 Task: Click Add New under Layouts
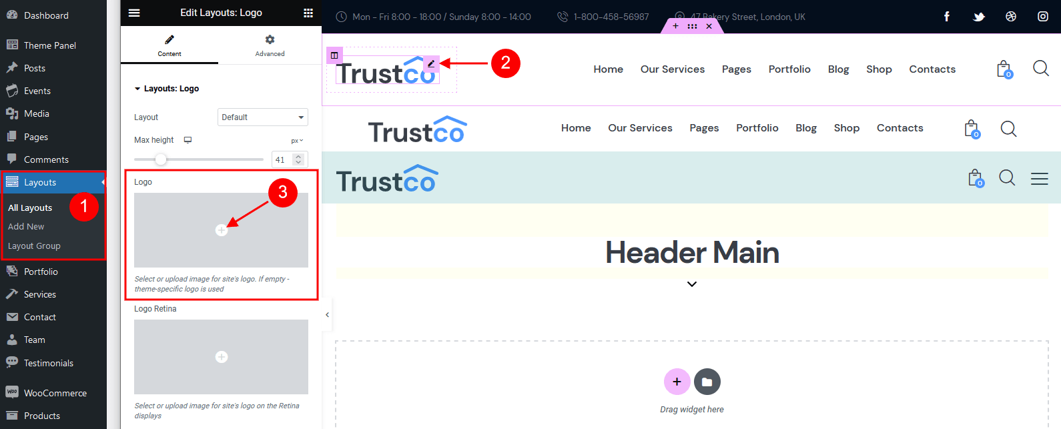26,227
